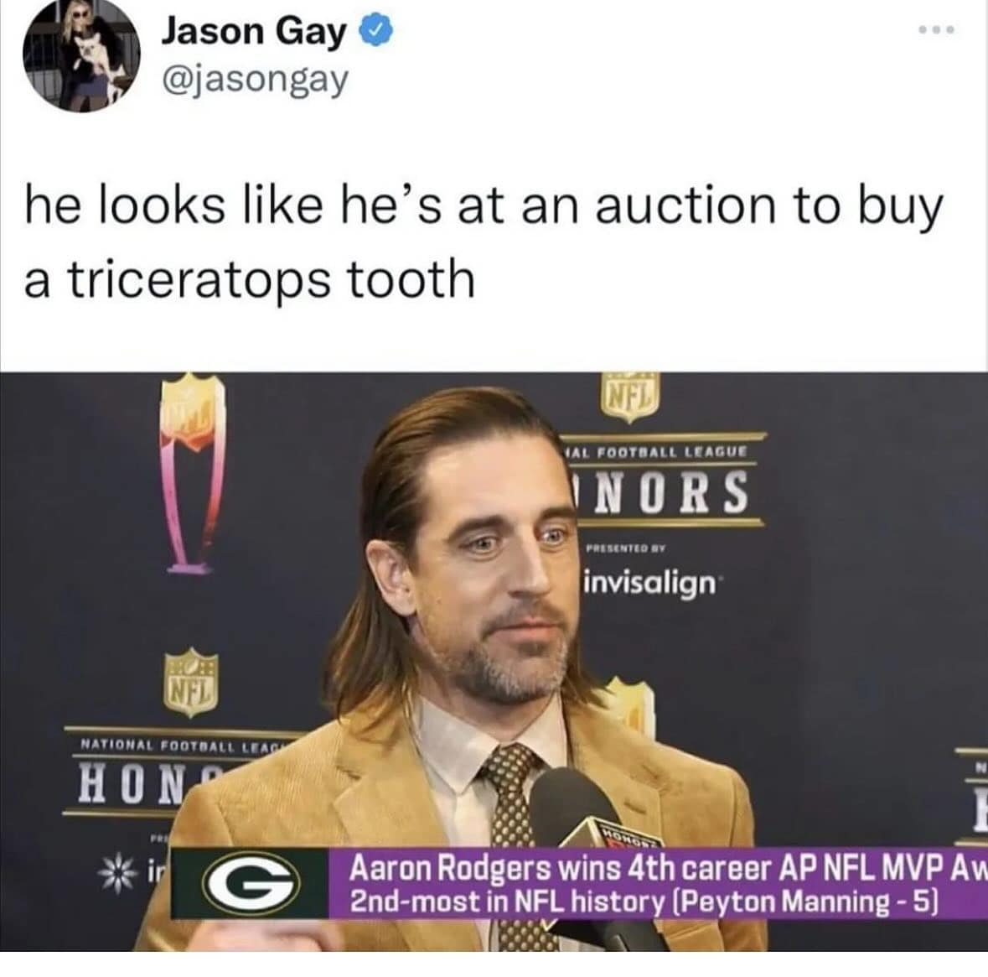Open the @jasongay handle link
This screenshot has height=977, width=988.
(x=256, y=80)
